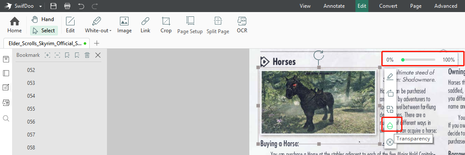Select the OCR tool

pyautogui.click(x=242, y=25)
